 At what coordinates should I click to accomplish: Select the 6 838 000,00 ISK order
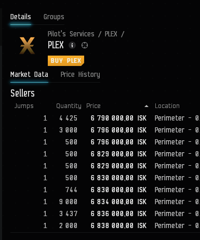tap(105, 225)
